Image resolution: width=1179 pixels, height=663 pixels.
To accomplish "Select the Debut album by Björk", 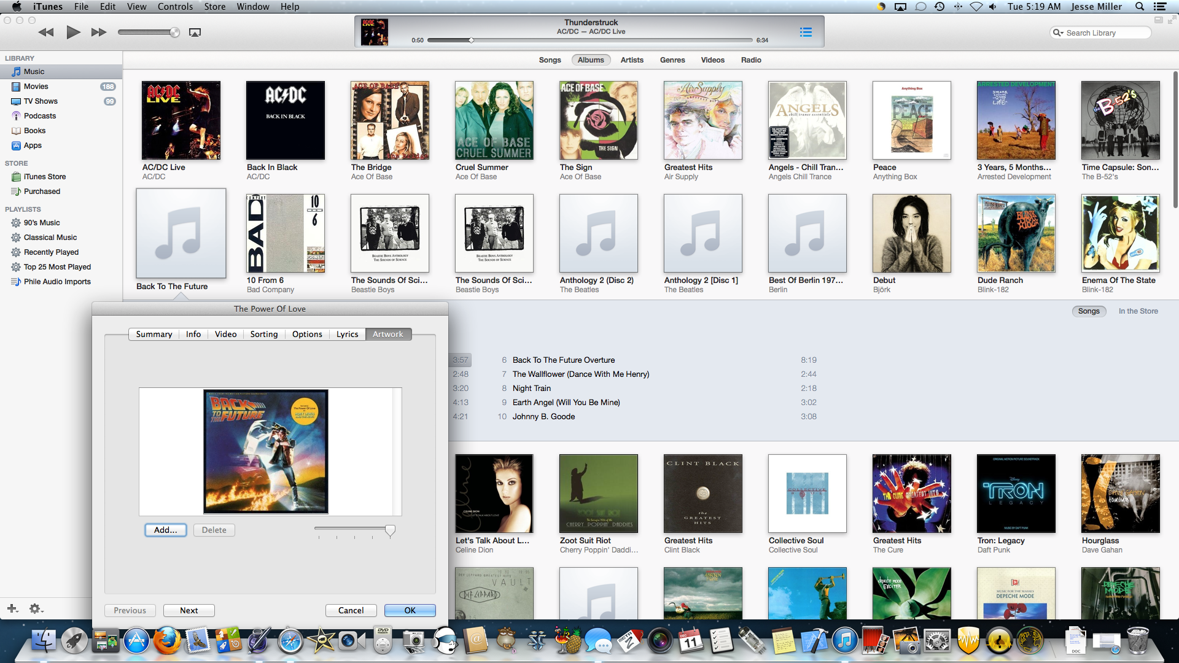I will pos(912,233).
